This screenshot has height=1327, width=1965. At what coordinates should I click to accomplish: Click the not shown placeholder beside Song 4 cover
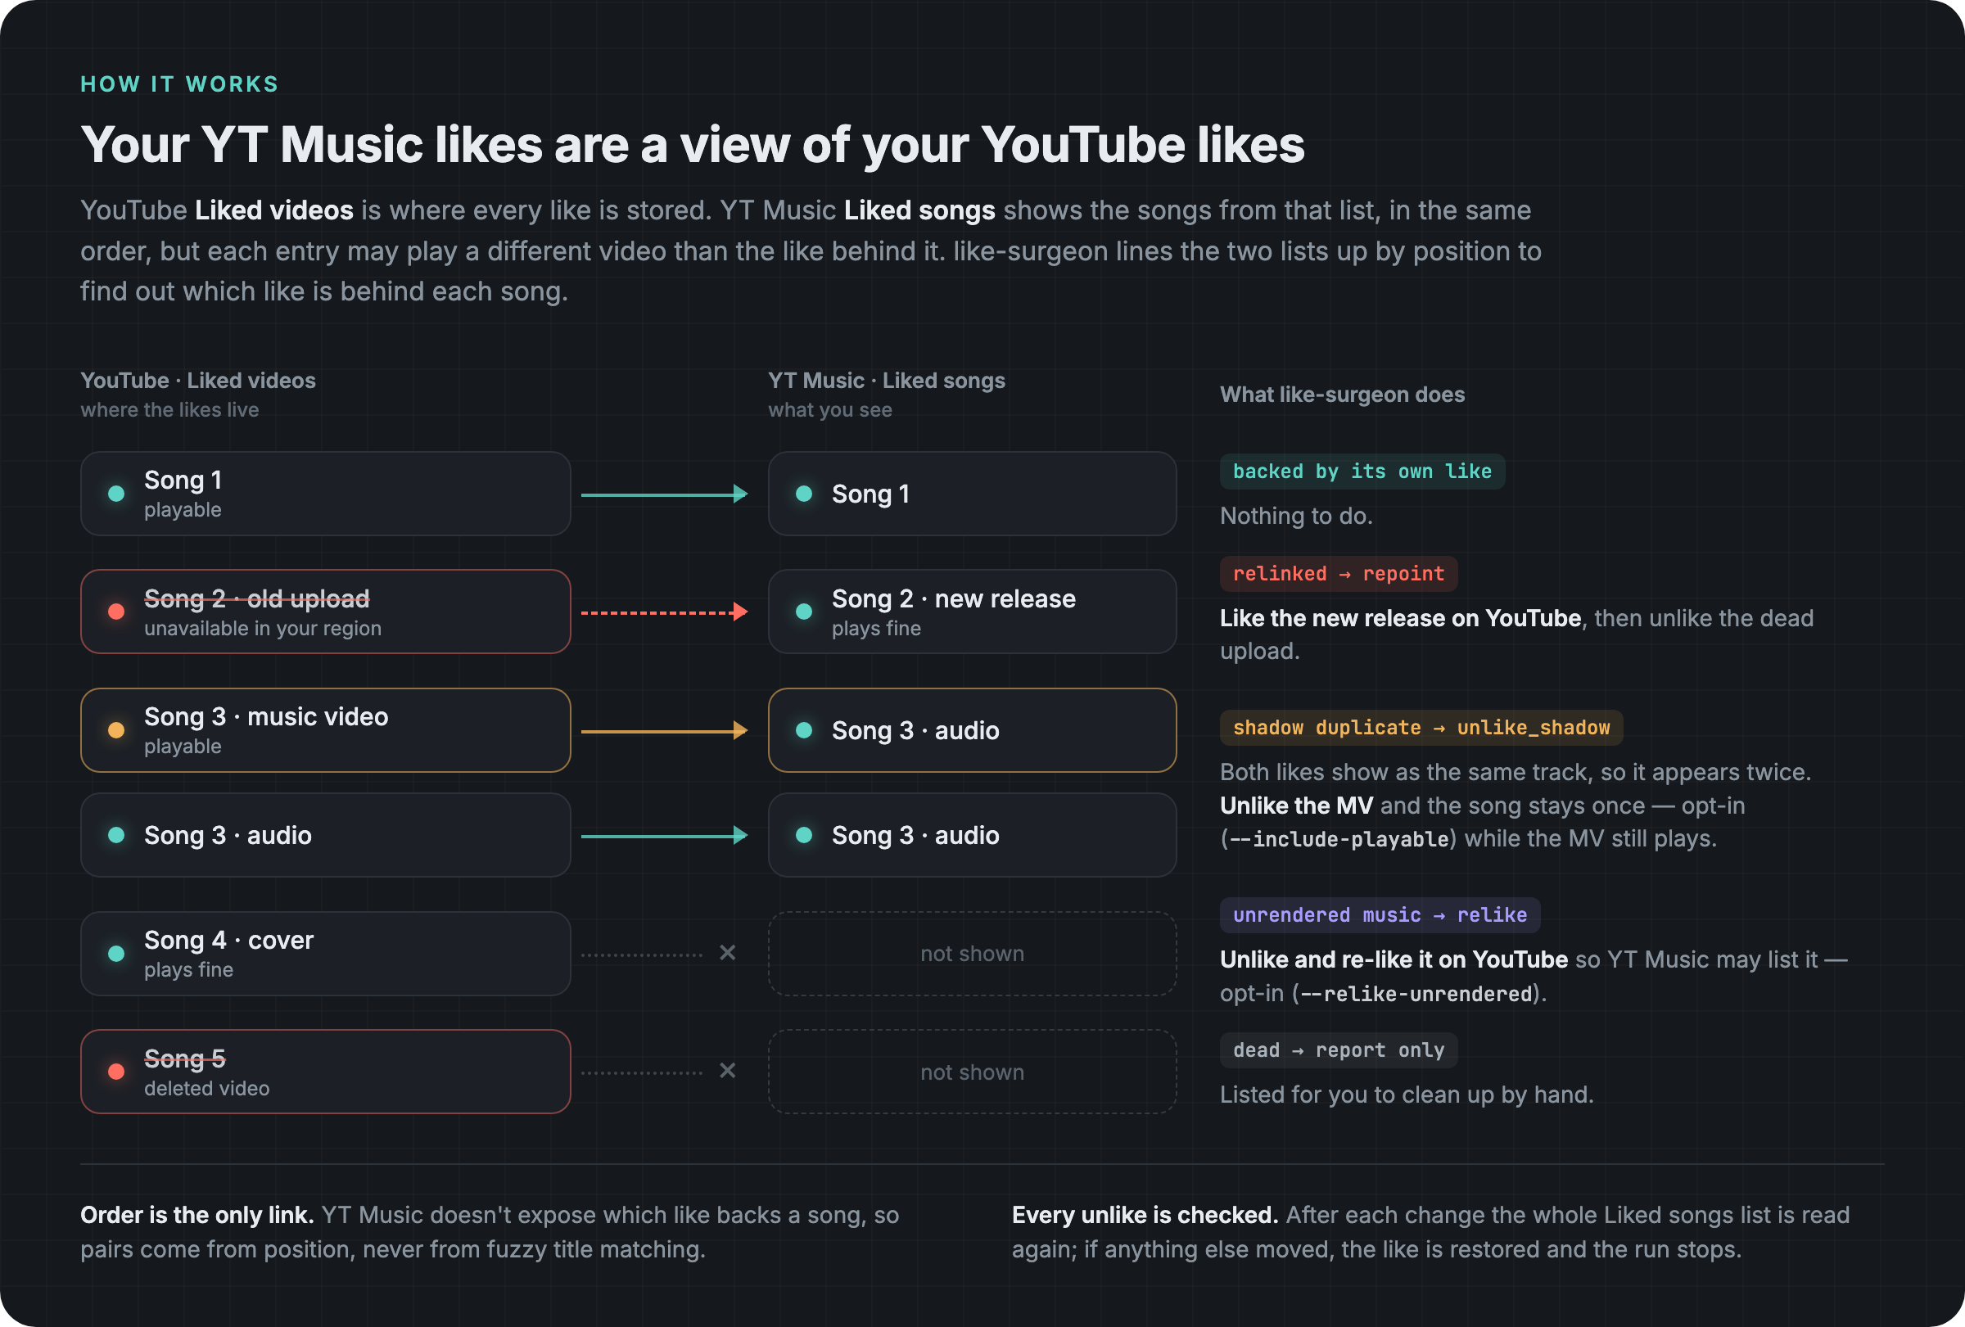pos(973,954)
